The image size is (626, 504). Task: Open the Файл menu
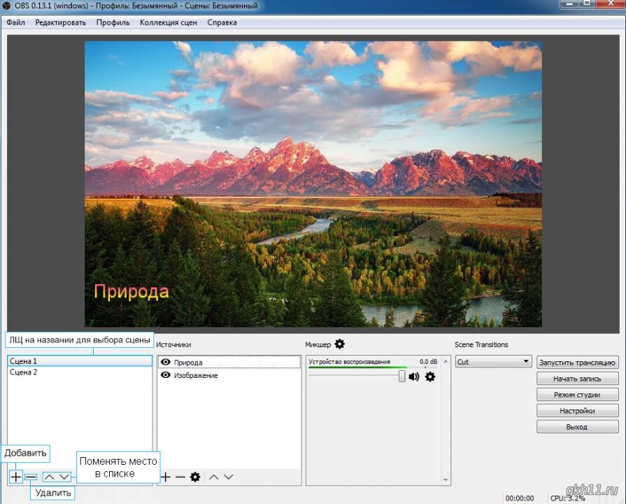(x=15, y=22)
